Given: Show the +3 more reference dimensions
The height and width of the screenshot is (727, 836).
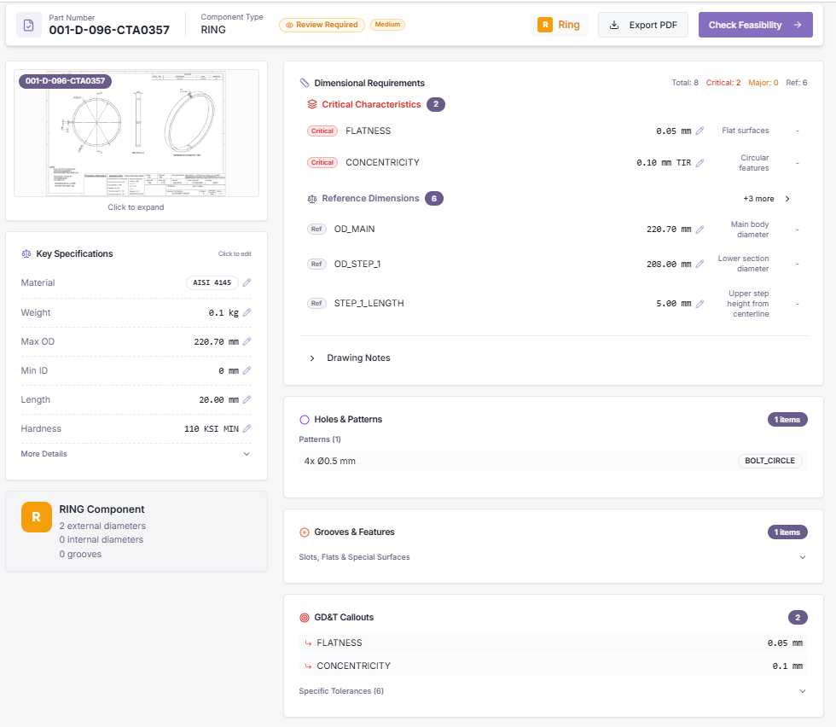Looking at the screenshot, I should pos(765,199).
